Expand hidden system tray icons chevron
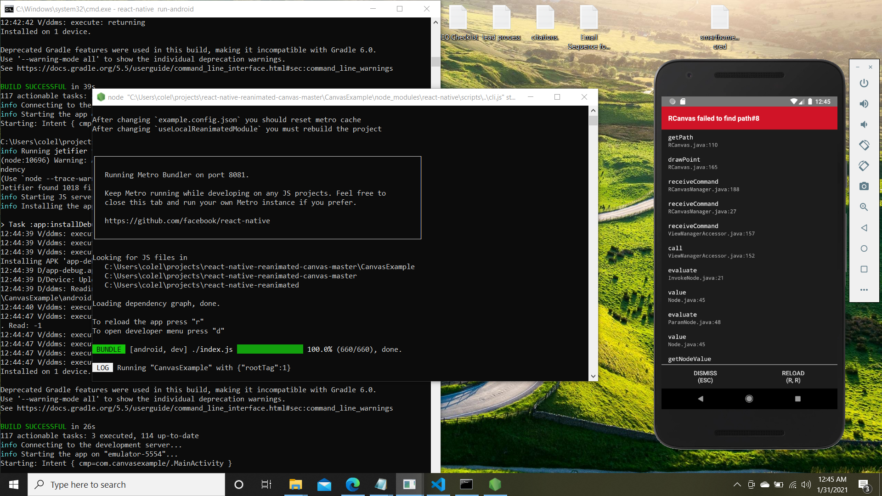This screenshot has width=882, height=496. point(737,485)
